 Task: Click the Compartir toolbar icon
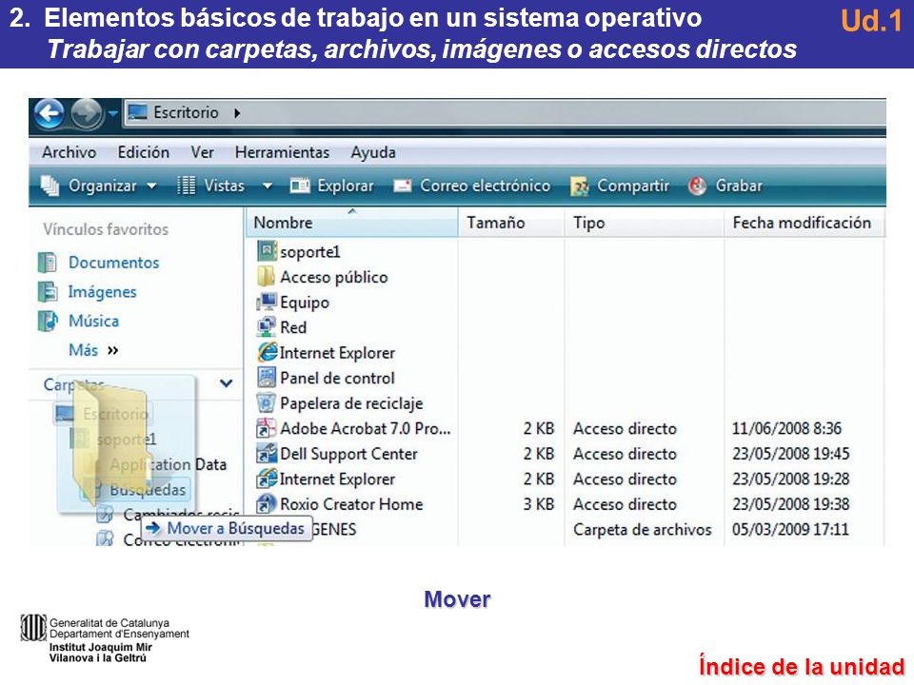pos(580,186)
